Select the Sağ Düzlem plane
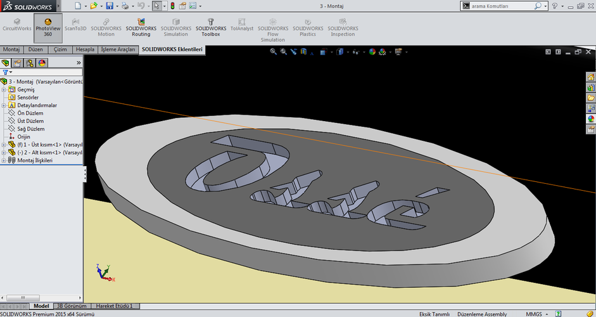Screen dimensions: 596x317 click(30, 129)
